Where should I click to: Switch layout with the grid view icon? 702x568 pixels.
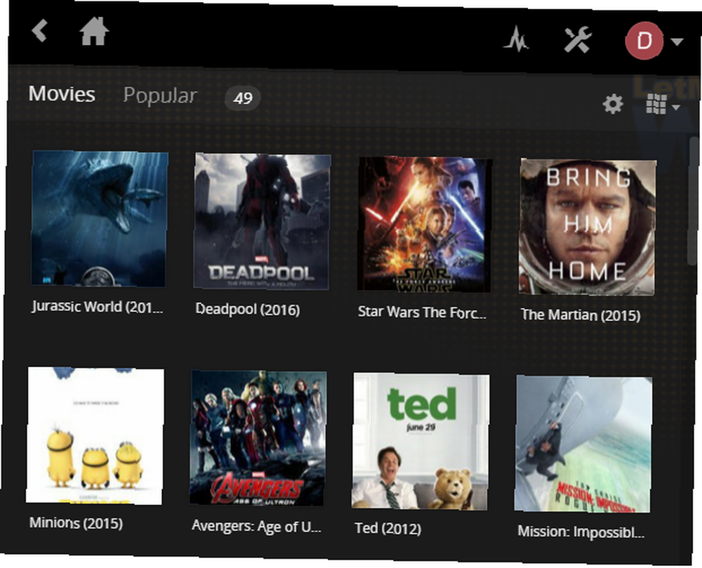point(656,105)
